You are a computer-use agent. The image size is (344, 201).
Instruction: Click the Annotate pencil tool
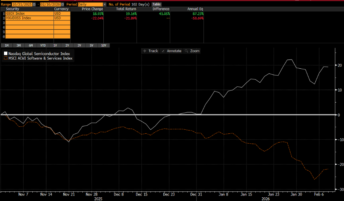click(172, 51)
